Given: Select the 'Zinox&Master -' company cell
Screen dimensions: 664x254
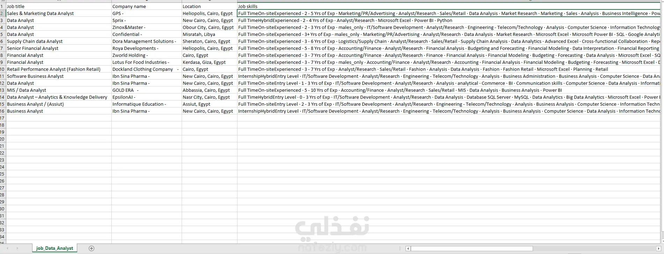Looking at the screenshot, I should (x=147, y=27).
